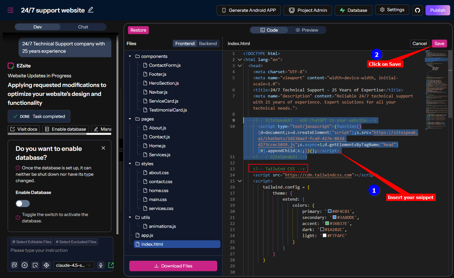
Task: Click the primary color swatch #0F4C81
Action: (330, 211)
